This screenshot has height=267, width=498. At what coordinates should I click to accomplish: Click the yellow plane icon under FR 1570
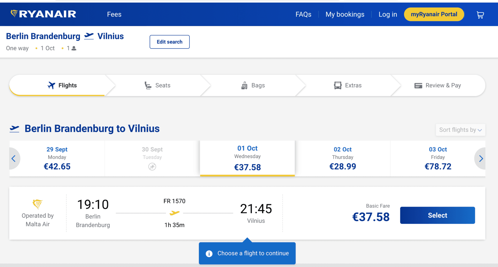[x=175, y=213]
